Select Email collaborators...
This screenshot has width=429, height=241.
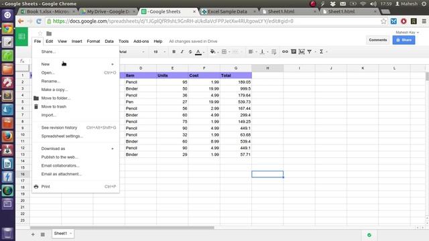76,165
